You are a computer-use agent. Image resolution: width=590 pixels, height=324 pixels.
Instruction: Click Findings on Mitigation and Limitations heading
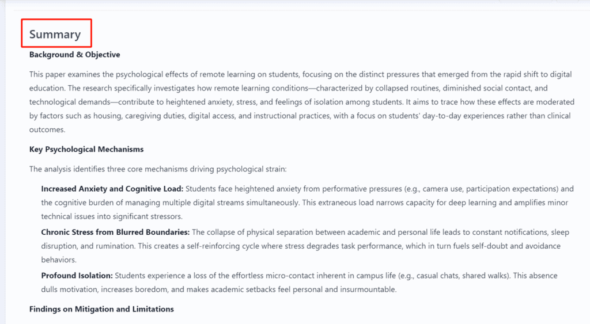[101, 309]
